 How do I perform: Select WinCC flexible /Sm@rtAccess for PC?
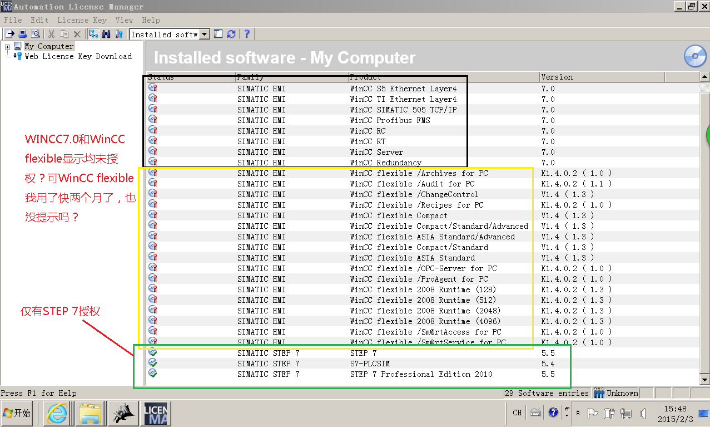[x=425, y=332]
